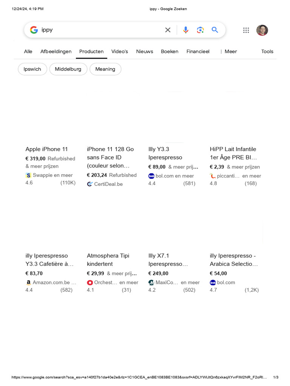Open Google Lens image search icon

click(x=200, y=30)
